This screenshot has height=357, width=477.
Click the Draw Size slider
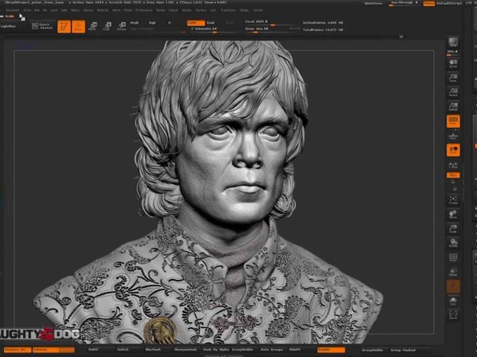(261, 29)
